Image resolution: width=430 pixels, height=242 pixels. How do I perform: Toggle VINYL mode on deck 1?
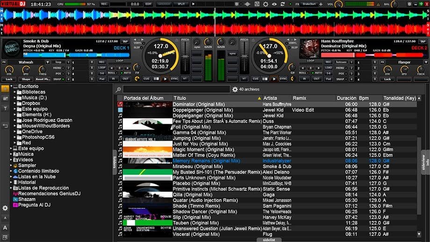(x=143, y=43)
